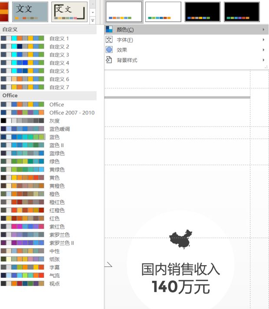Apply the 红色 color scheme
269x309 pixels.
[48, 218]
